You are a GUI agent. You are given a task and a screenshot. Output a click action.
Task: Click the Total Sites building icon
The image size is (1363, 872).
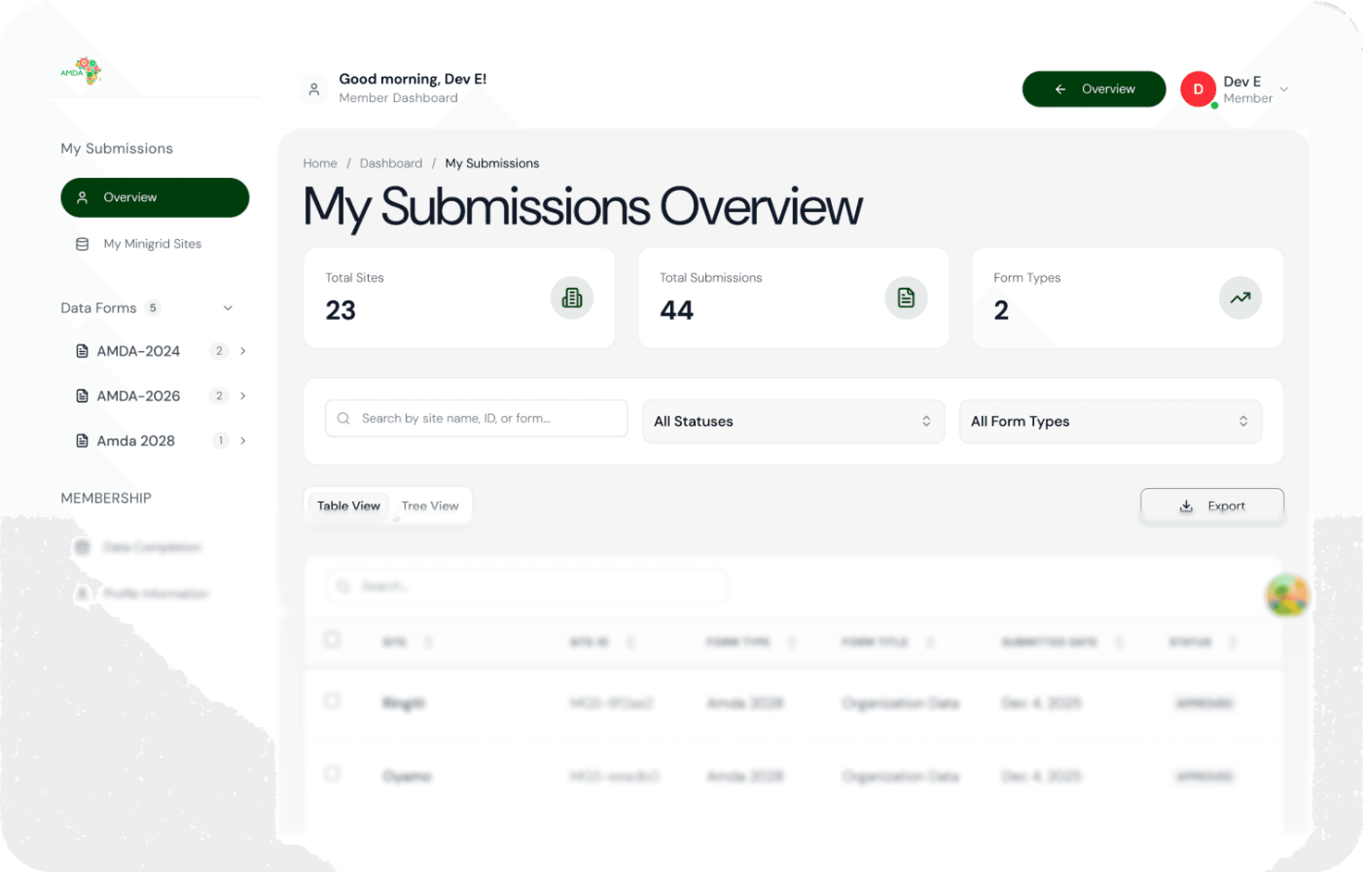[571, 298]
